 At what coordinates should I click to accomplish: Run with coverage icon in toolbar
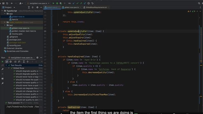(x=61, y=3)
